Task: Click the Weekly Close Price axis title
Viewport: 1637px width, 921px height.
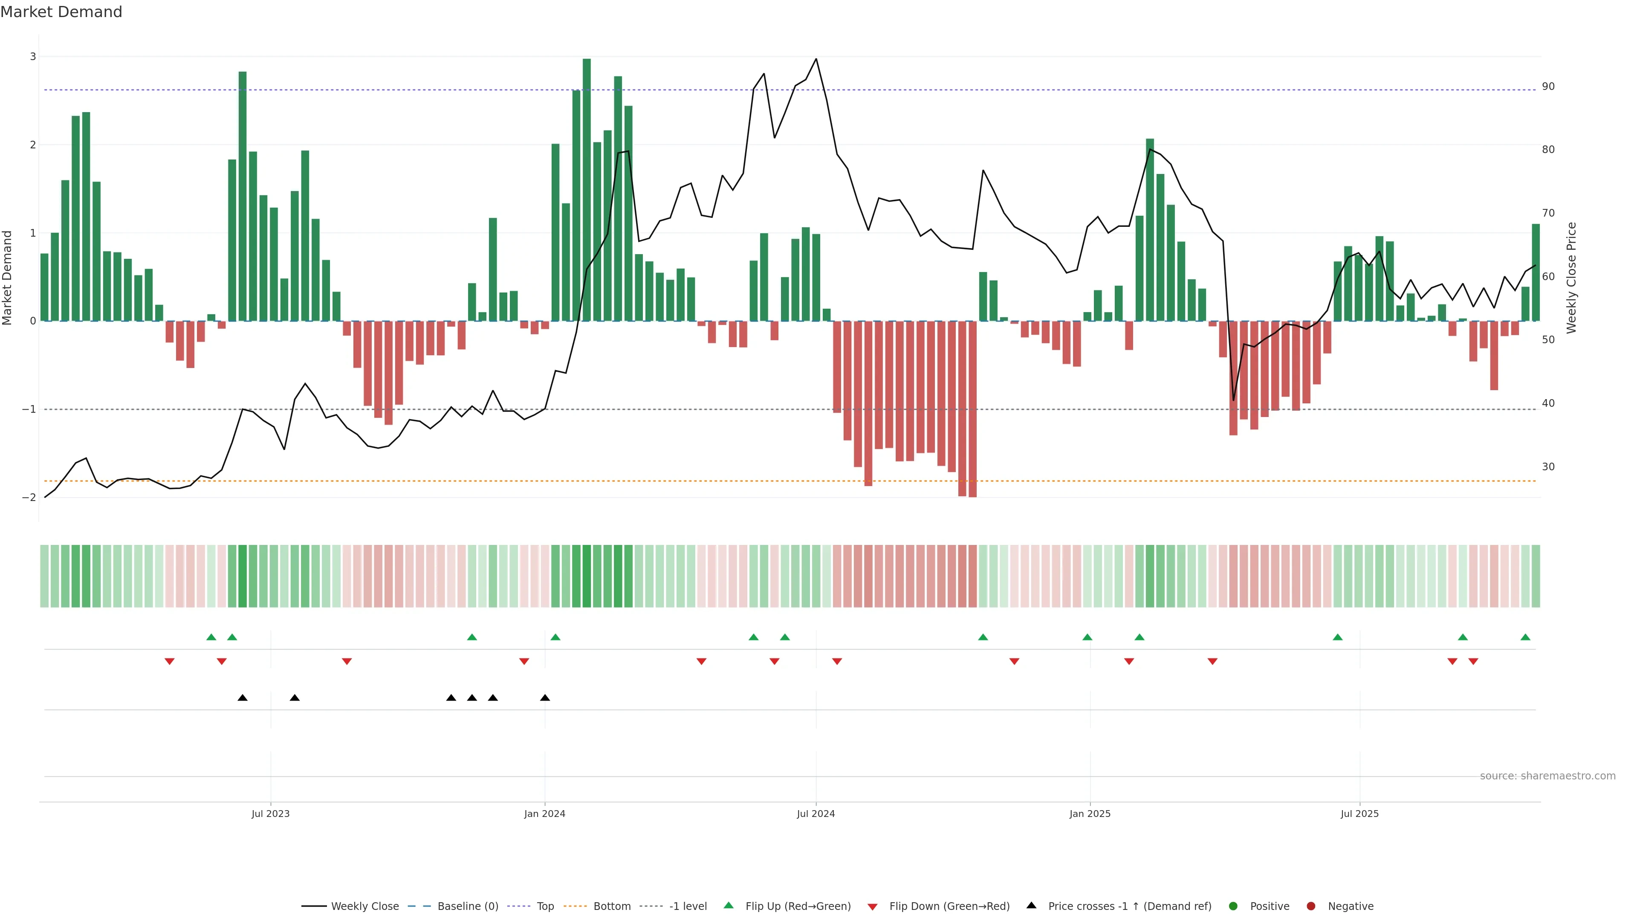Action: click(x=1571, y=278)
